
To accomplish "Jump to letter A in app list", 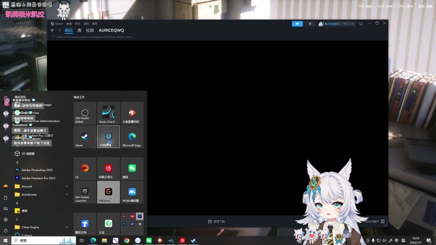I will [x=17, y=162].
